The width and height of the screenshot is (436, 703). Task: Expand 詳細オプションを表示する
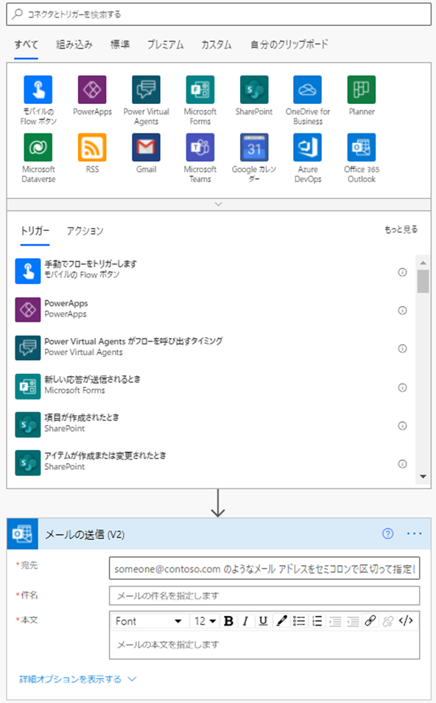pyautogui.click(x=77, y=679)
